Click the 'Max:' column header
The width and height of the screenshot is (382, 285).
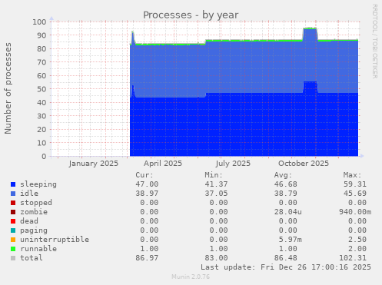pos(352,175)
